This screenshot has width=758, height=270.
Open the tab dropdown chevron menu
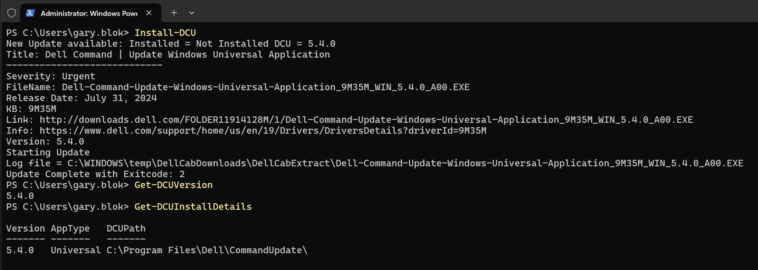click(192, 13)
